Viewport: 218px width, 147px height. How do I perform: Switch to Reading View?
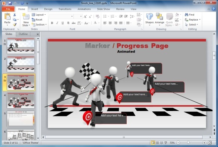click(161, 143)
